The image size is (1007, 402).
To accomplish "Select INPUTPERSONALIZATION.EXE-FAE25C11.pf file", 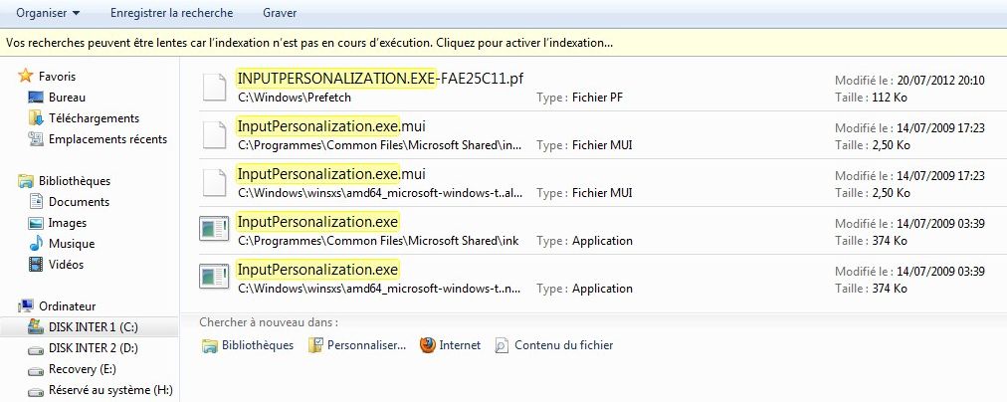I will [380, 79].
